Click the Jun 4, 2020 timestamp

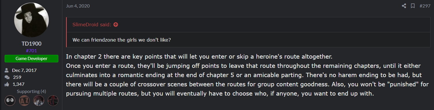point(78,6)
